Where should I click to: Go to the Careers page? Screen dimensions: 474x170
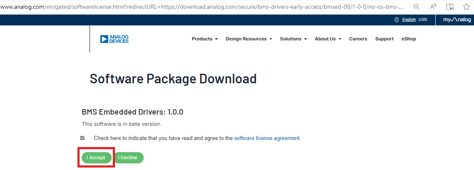pyautogui.click(x=358, y=39)
